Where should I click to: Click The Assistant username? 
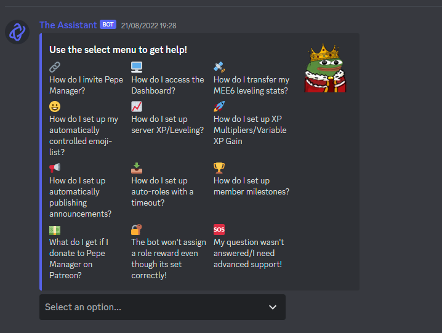[x=68, y=25]
